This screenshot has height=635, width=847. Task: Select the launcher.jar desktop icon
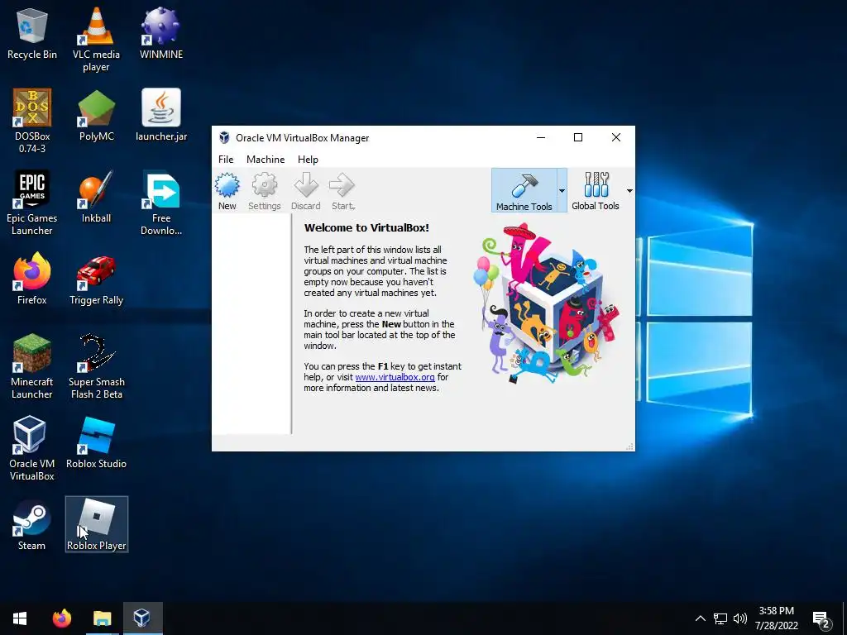pyautogui.click(x=161, y=115)
